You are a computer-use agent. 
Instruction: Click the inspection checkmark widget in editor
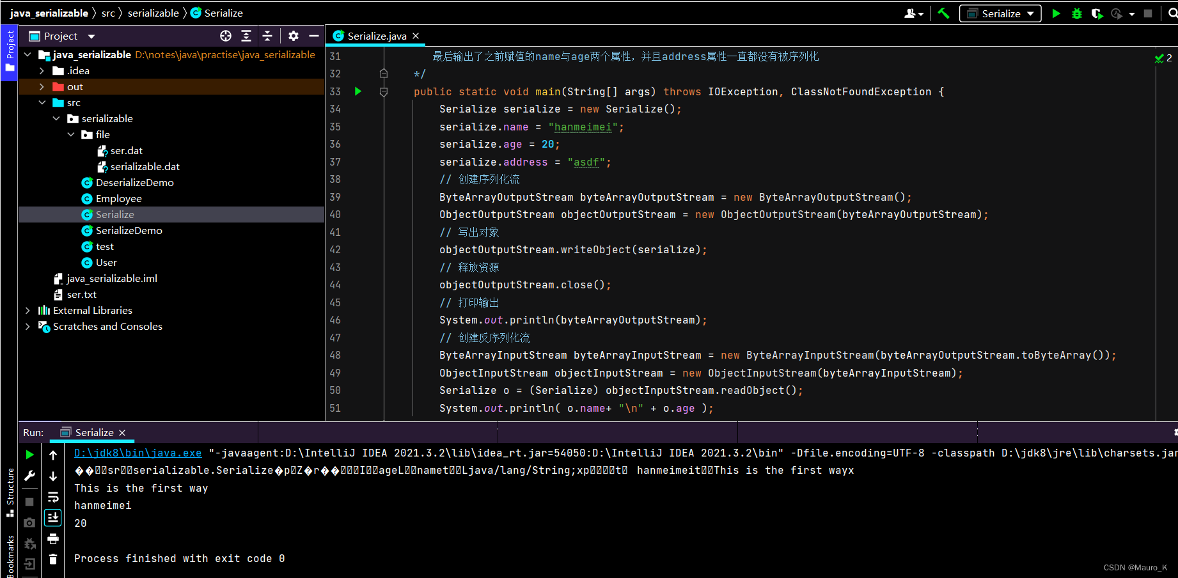[x=1163, y=58]
